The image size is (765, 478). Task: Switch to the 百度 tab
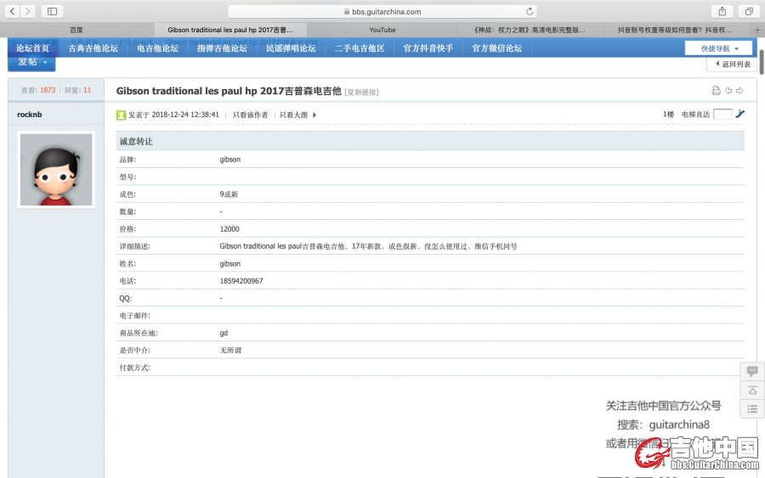(76, 30)
